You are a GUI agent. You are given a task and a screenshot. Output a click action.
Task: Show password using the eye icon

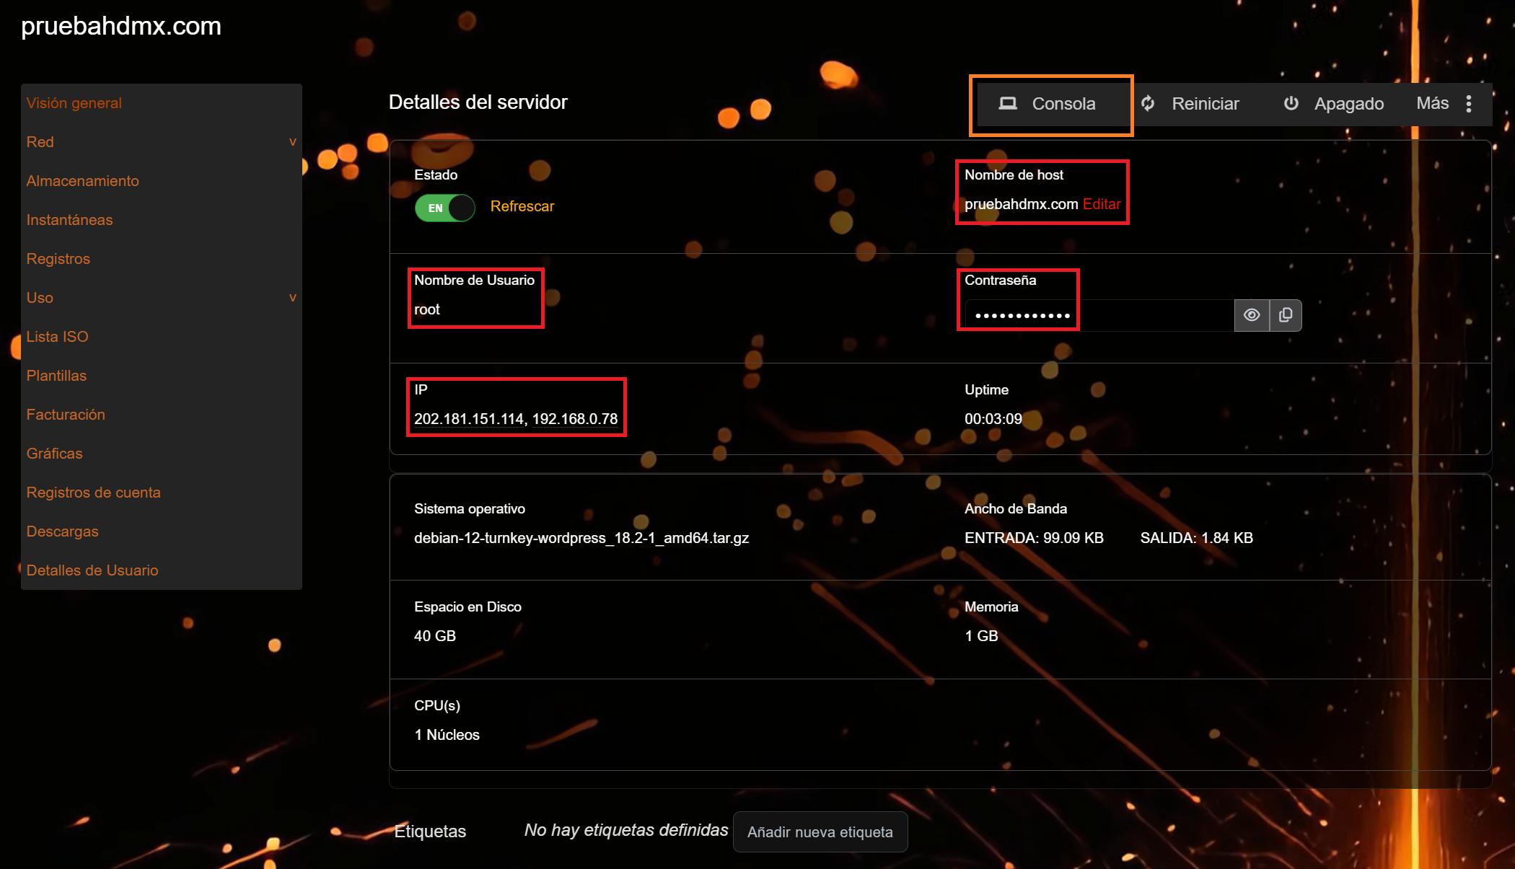pos(1252,315)
